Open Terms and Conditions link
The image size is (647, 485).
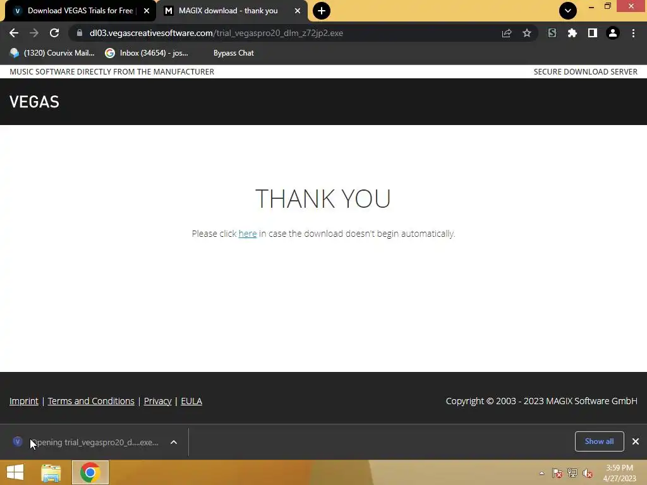pos(91,401)
